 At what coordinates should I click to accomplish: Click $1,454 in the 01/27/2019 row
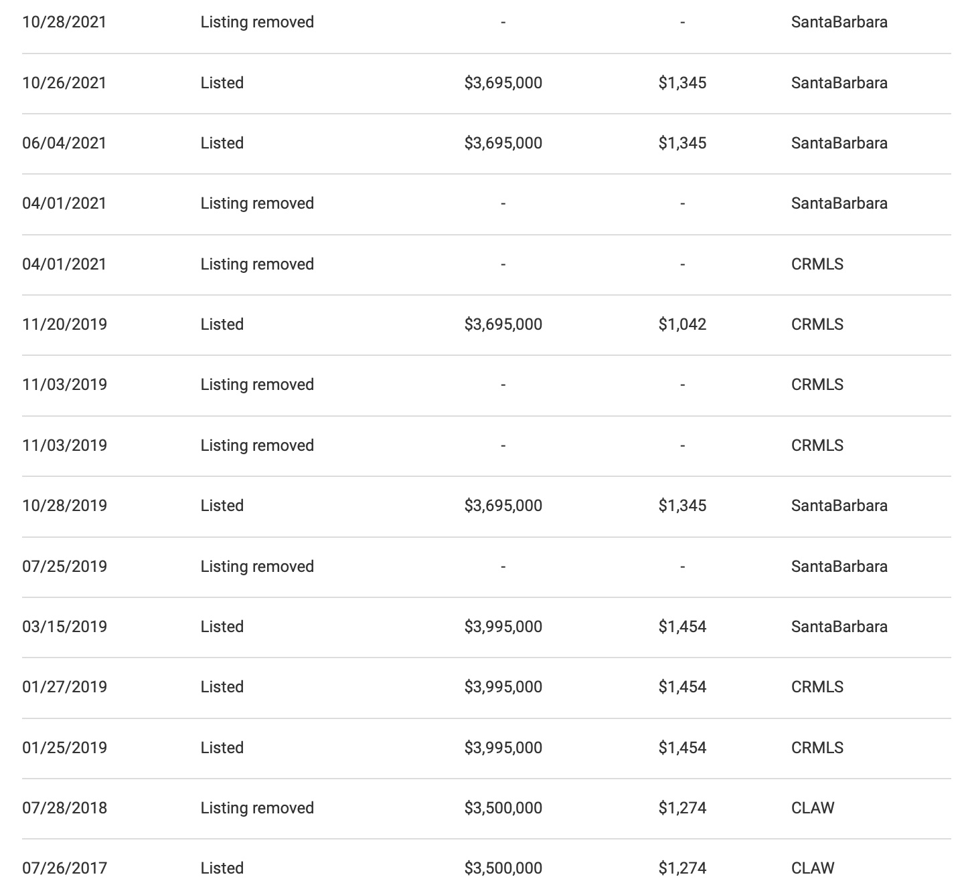click(682, 687)
